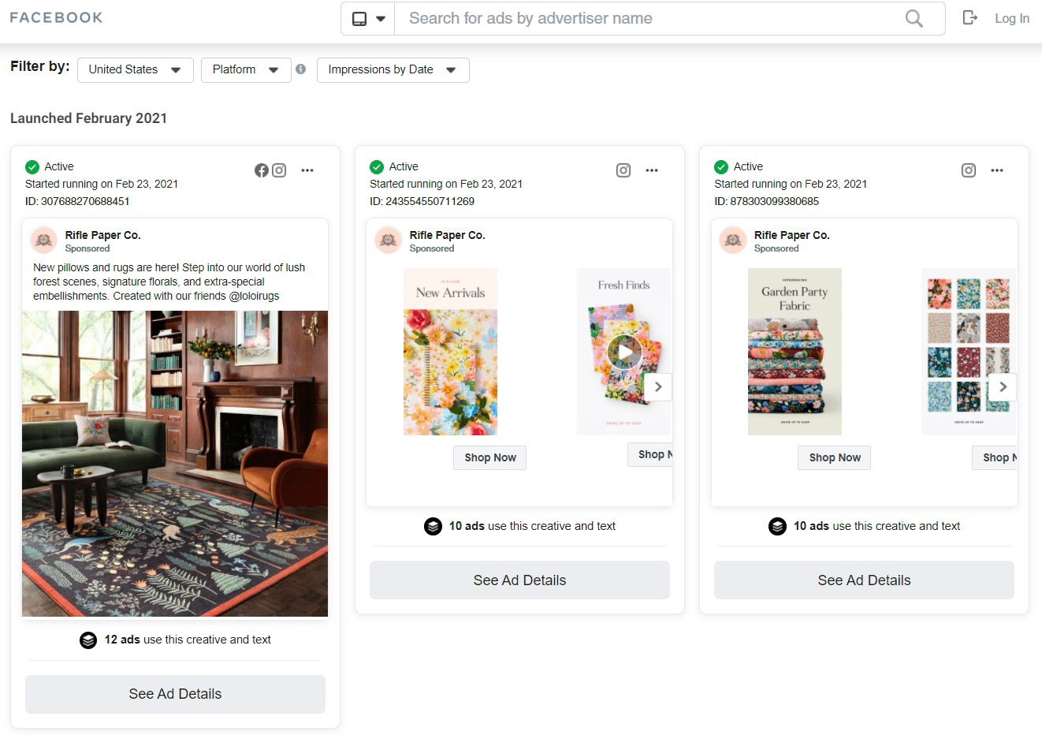Screen dimensions: 1042x735
Task: Open three-dot menu on first ad card
Action: point(307,170)
